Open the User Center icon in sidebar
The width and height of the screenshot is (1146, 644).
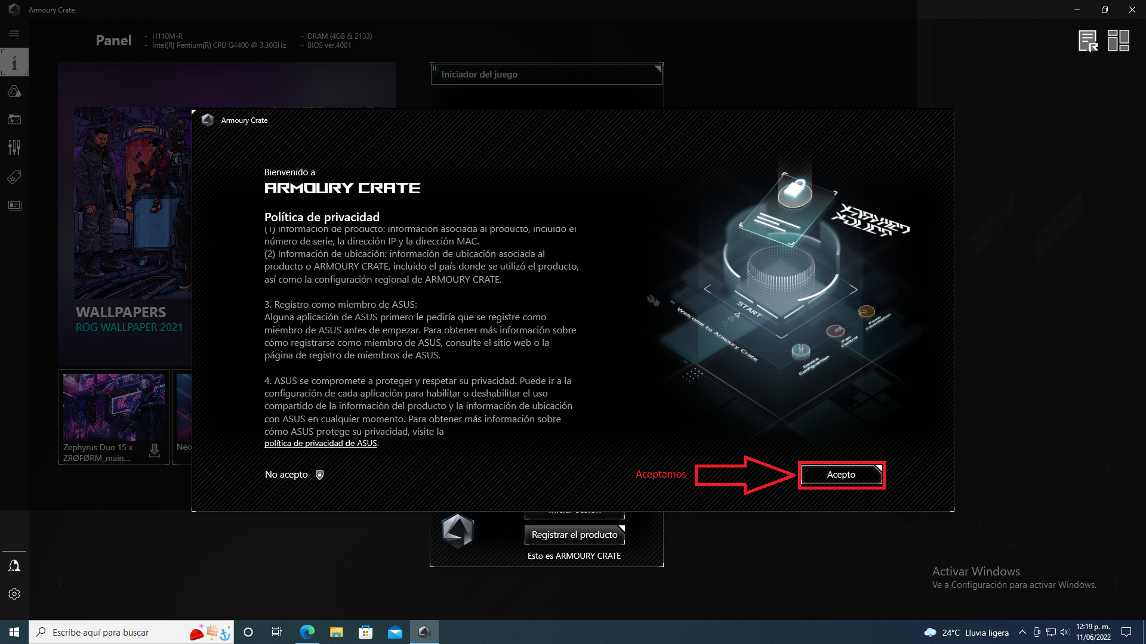point(14,565)
